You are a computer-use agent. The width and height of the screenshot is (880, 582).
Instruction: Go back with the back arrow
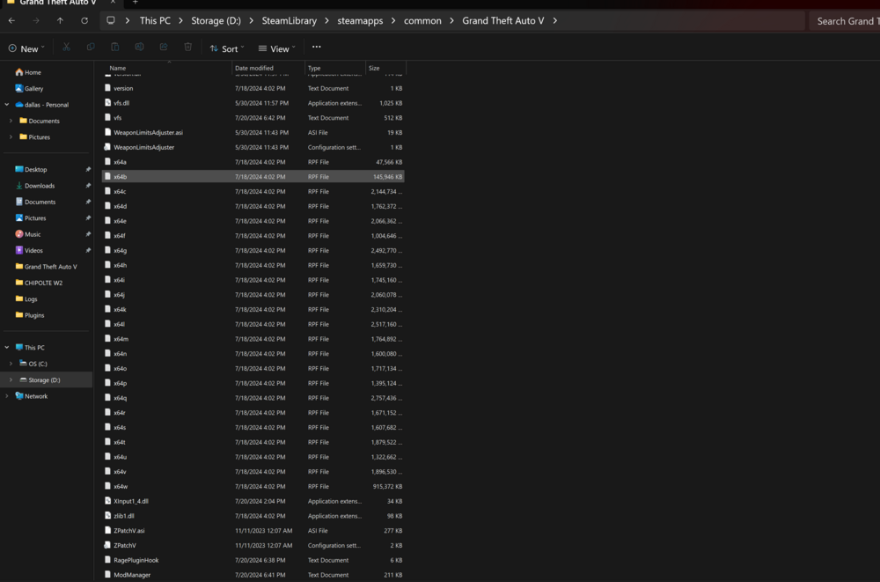11,21
